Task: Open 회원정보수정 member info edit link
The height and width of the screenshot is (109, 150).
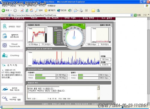Action: (18, 18)
